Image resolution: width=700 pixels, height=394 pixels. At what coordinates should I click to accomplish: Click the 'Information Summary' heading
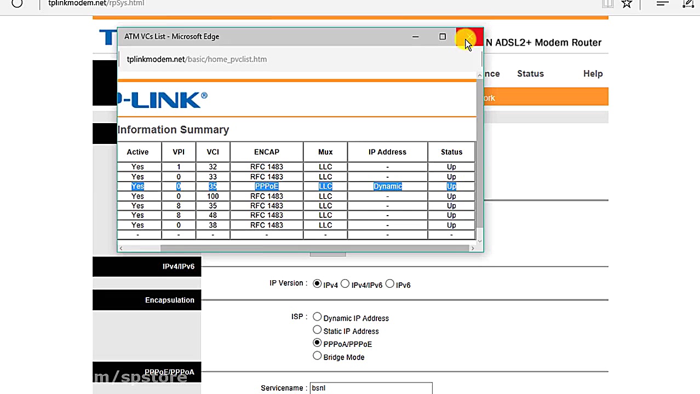pos(173,130)
